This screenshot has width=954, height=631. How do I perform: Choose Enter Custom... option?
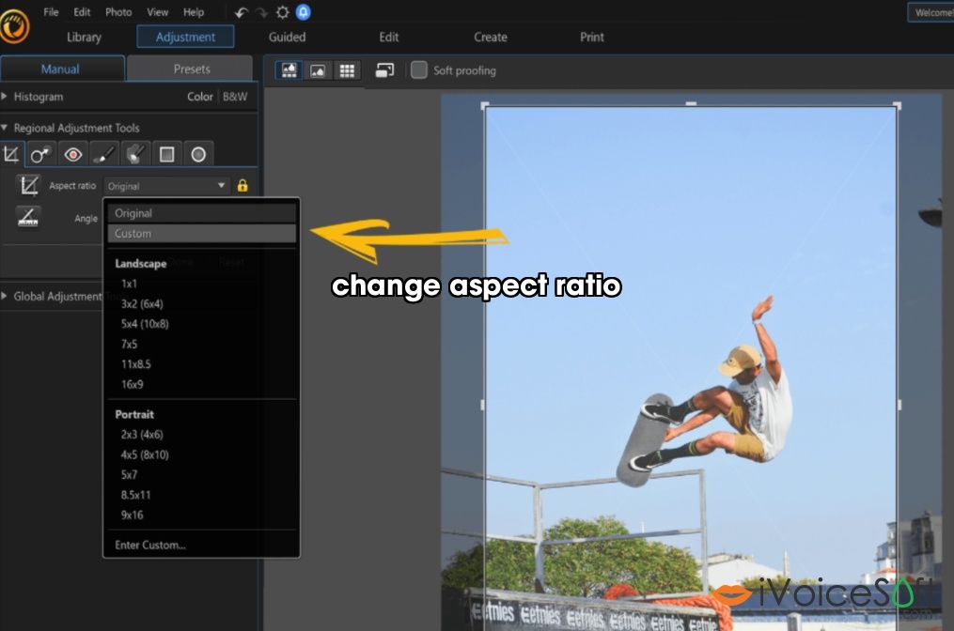click(x=150, y=545)
